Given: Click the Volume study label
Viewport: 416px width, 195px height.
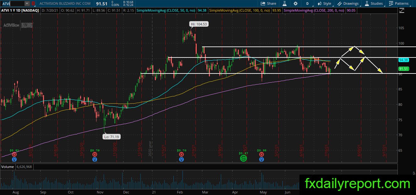Looking at the screenshot, I should coord(8,167).
